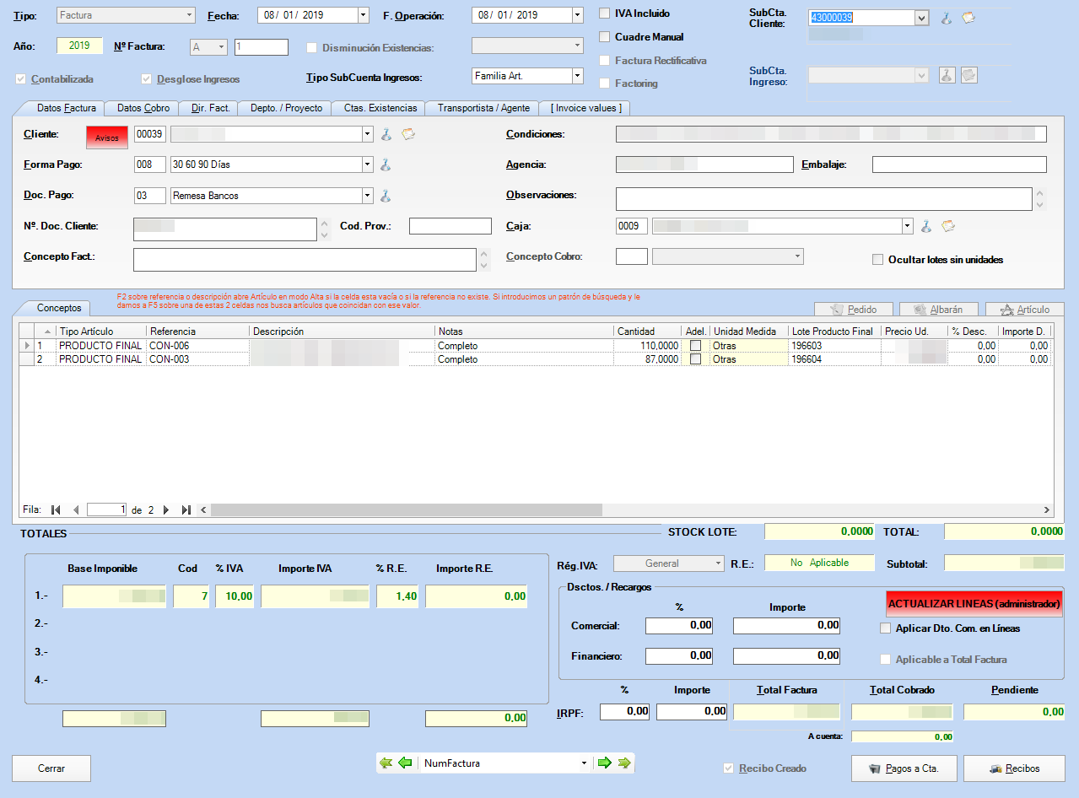Jump to first invoice with double green arrow

pos(386,763)
